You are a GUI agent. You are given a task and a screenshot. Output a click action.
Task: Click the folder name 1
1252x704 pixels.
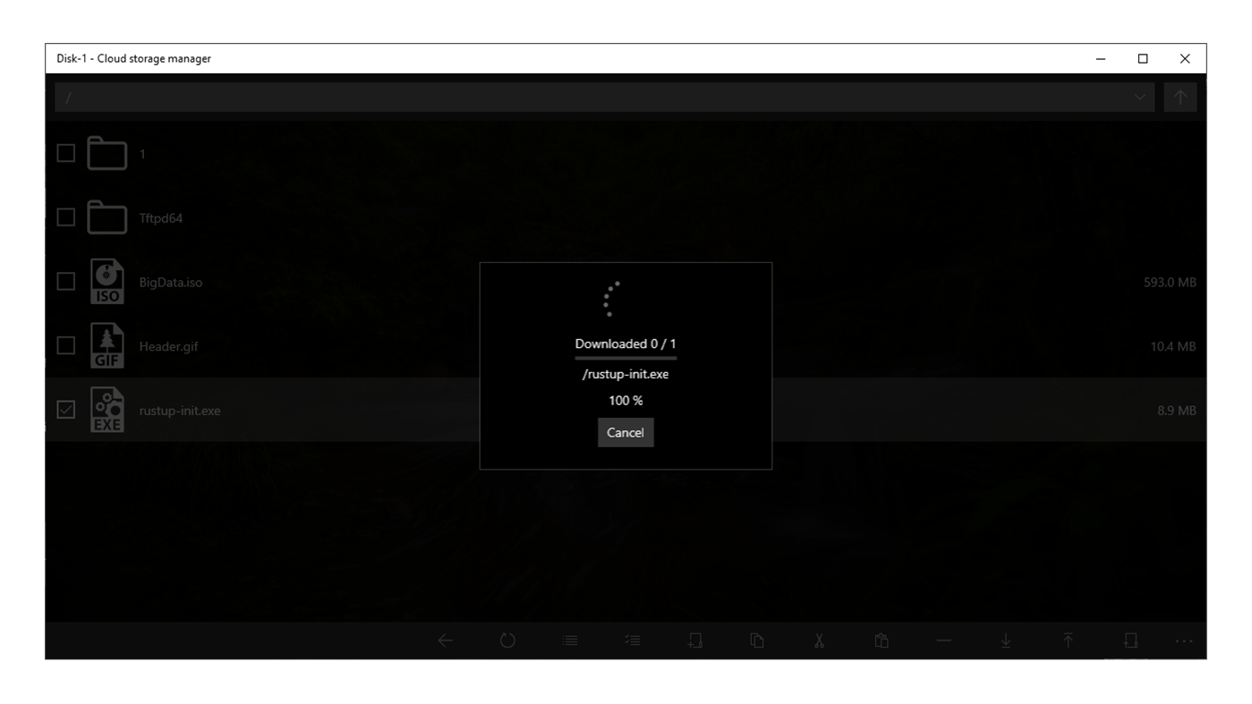click(x=142, y=154)
